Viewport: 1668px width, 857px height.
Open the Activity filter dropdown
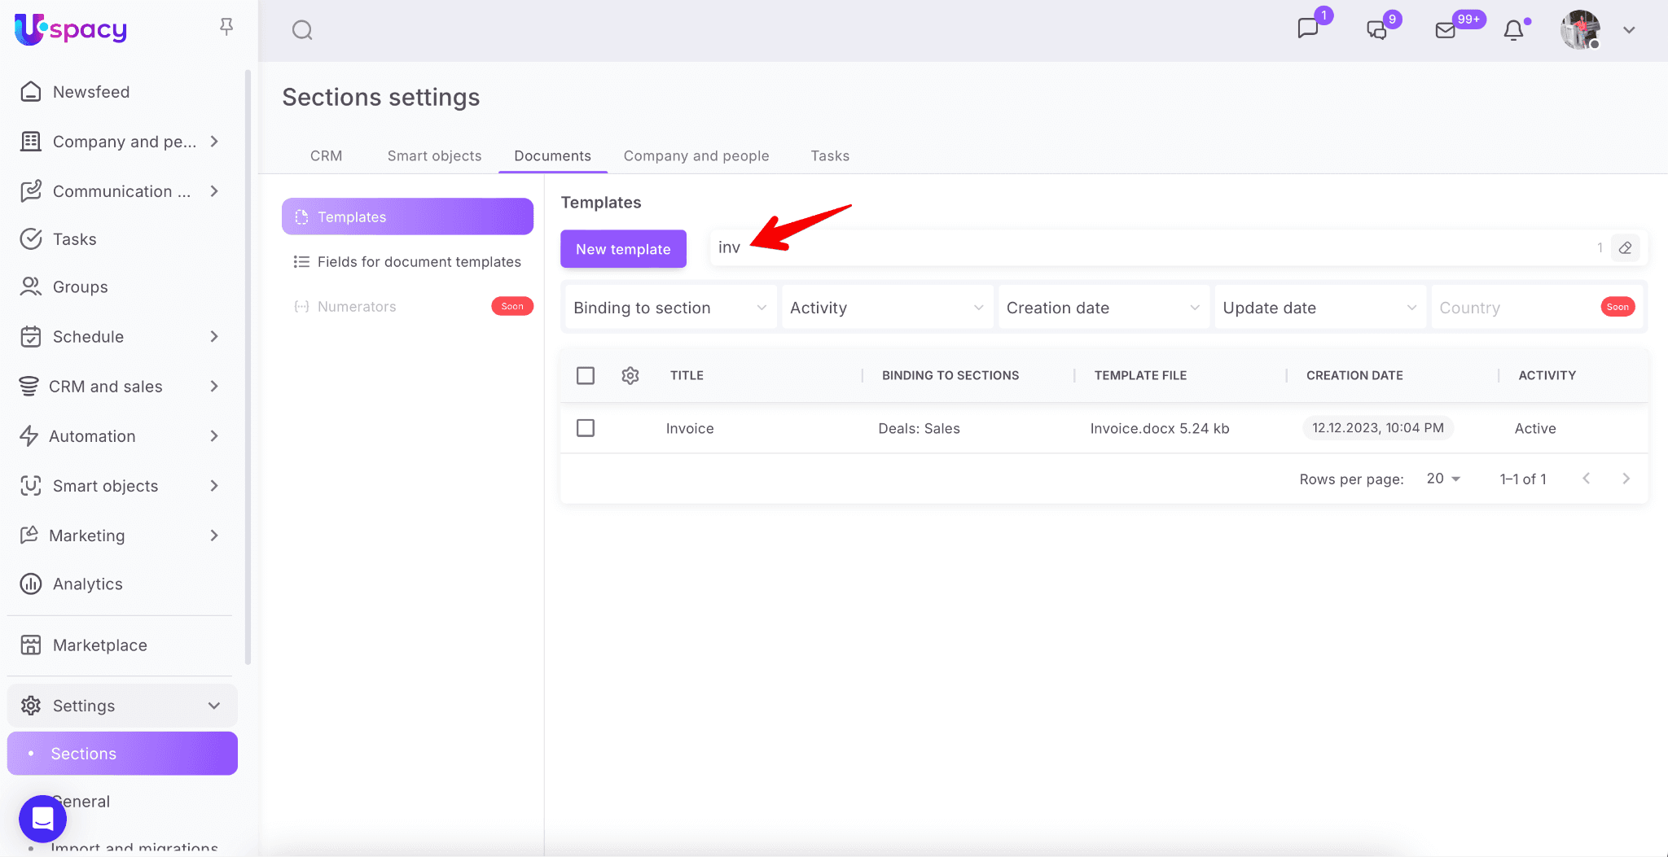[886, 308]
